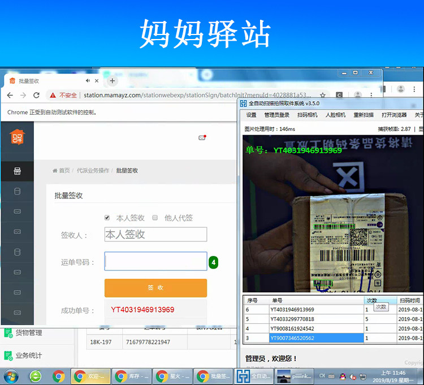Open the 扫码相机 menu item

point(307,115)
